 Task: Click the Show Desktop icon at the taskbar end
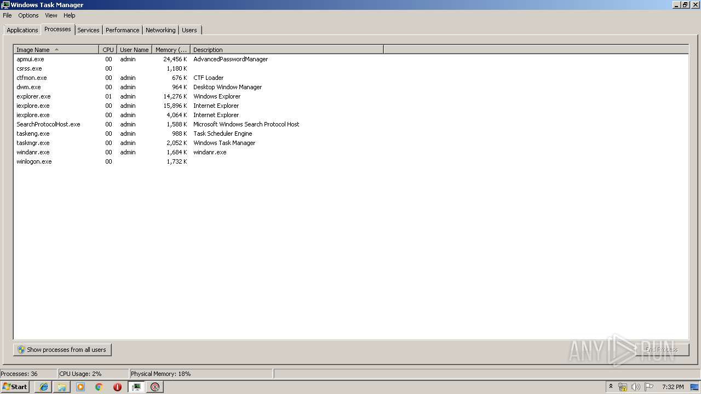pos(695,387)
